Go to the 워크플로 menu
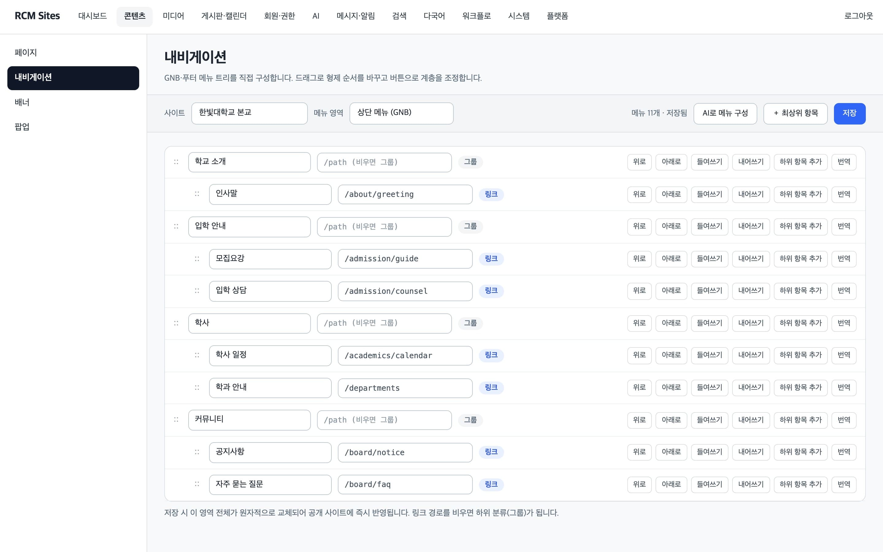Screen dimensions: 883x552 pos(476,16)
